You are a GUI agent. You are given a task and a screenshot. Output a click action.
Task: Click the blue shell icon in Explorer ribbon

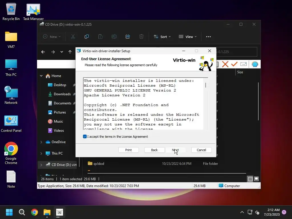click(x=255, y=64)
